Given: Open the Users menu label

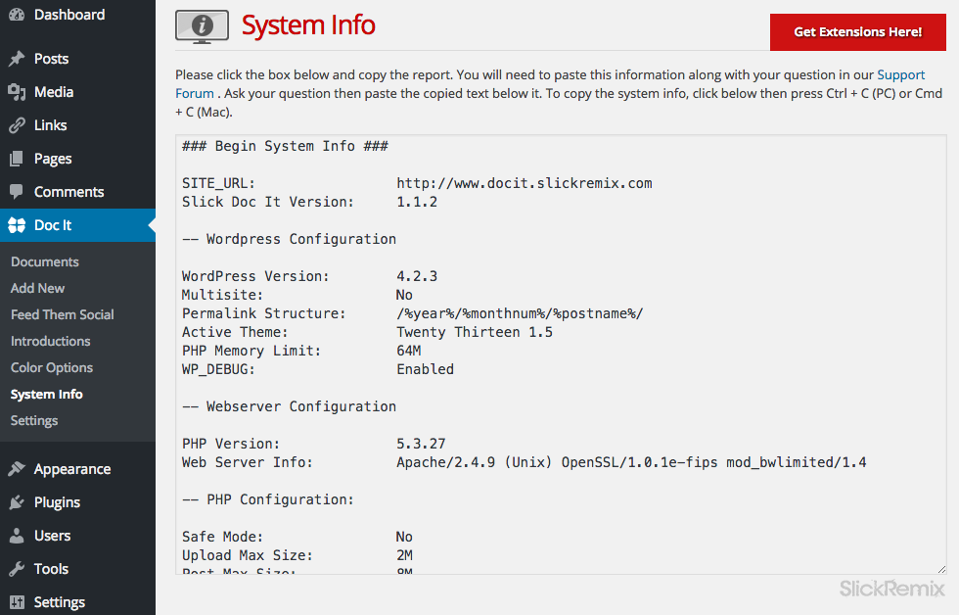Looking at the screenshot, I should [52, 536].
